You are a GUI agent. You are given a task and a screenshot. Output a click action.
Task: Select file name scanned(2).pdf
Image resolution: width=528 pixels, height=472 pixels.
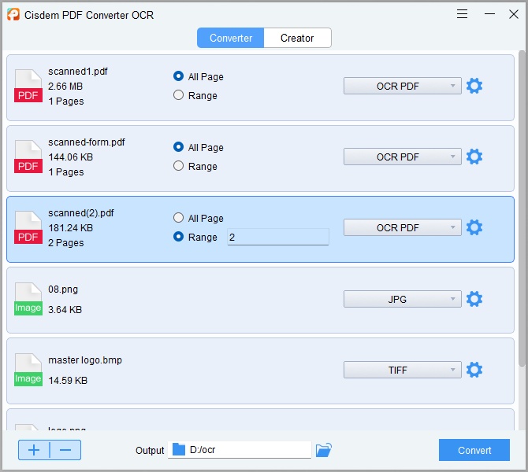[x=81, y=213]
